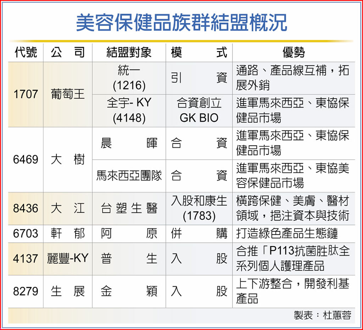Select the 打造綠色產品生態鏈 advantage cell
The width and height of the screenshot is (363, 330).
pyautogui.click(x=287, y=234)
